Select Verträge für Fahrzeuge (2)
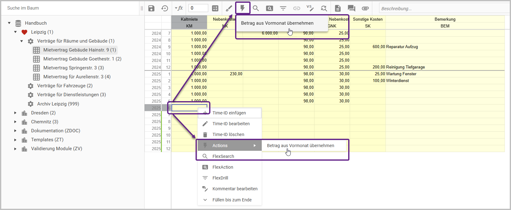511x210 pixels. click(x=65, y=86)
